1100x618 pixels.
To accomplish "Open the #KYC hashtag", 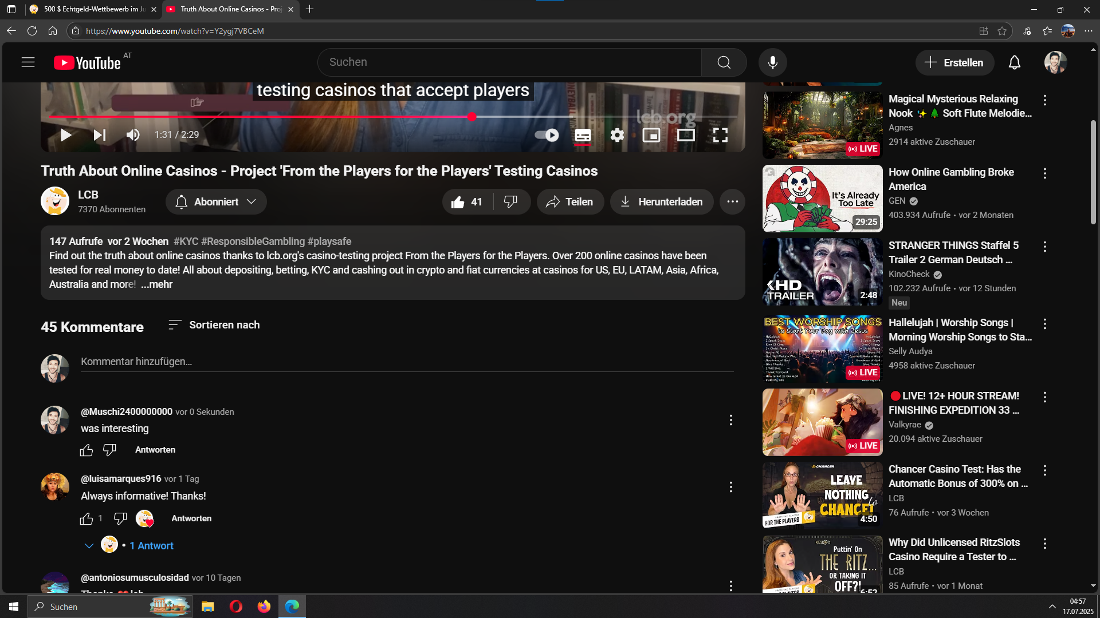I will 186,241.
